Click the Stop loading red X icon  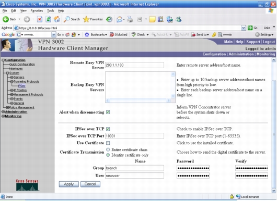(x=40, y=19)
